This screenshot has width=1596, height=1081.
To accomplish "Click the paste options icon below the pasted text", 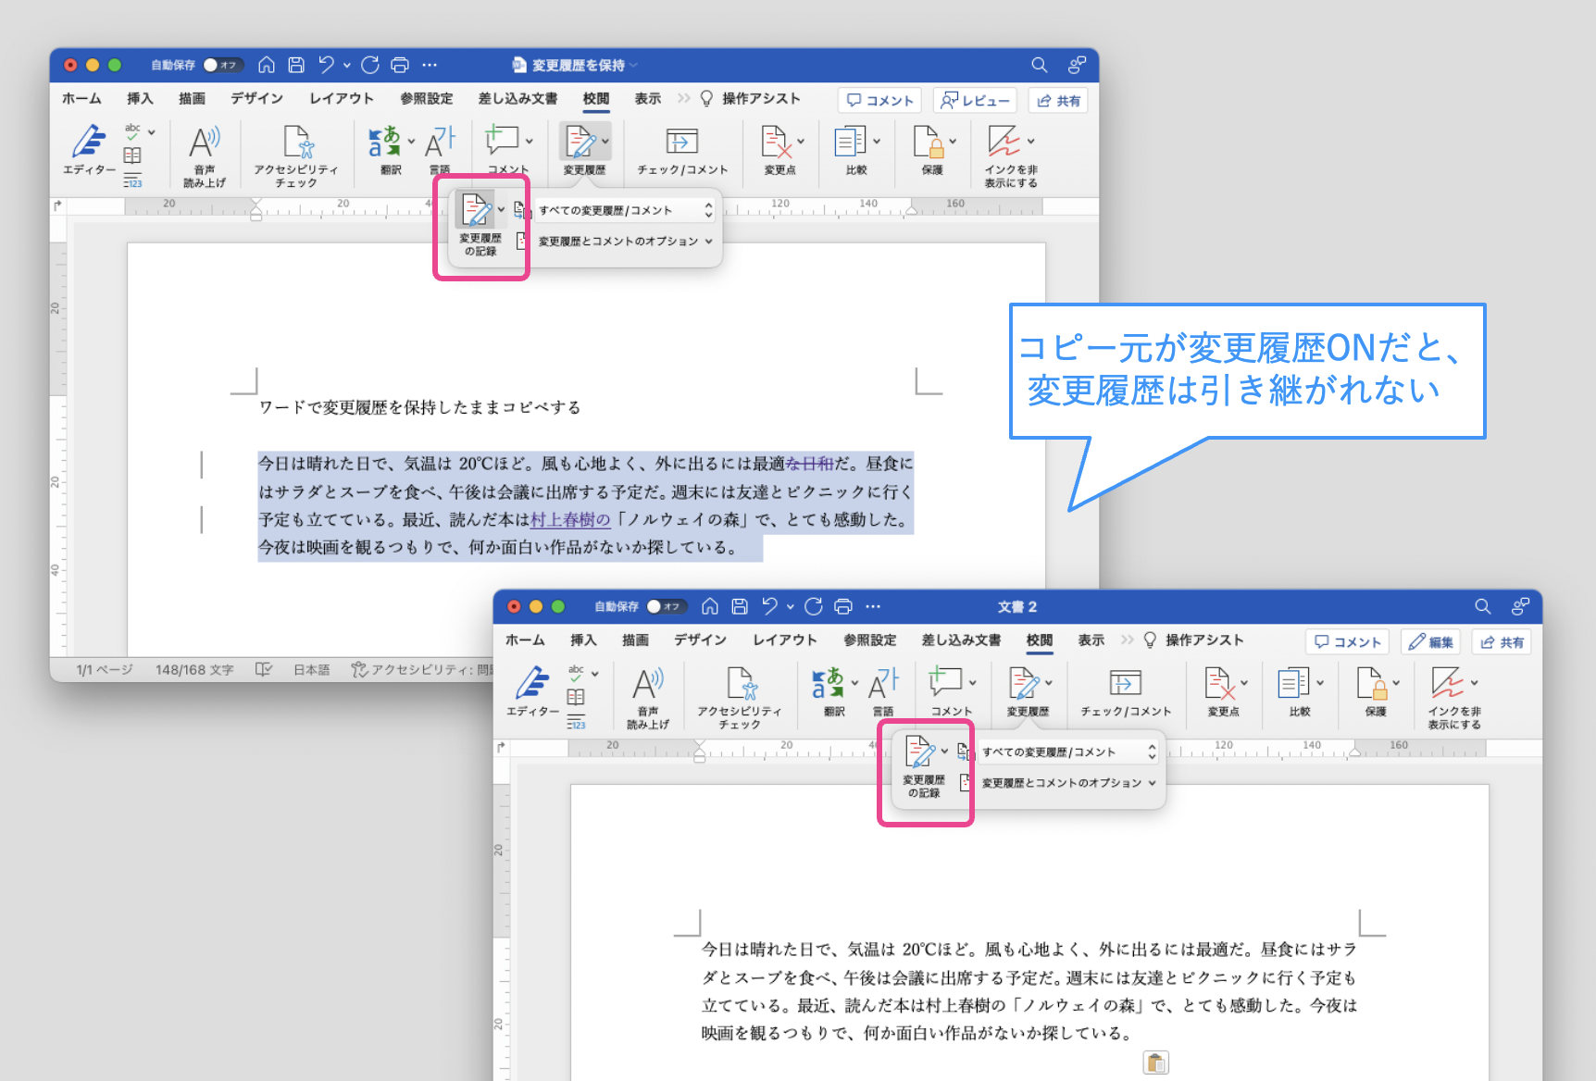I will (1155, 1062).
